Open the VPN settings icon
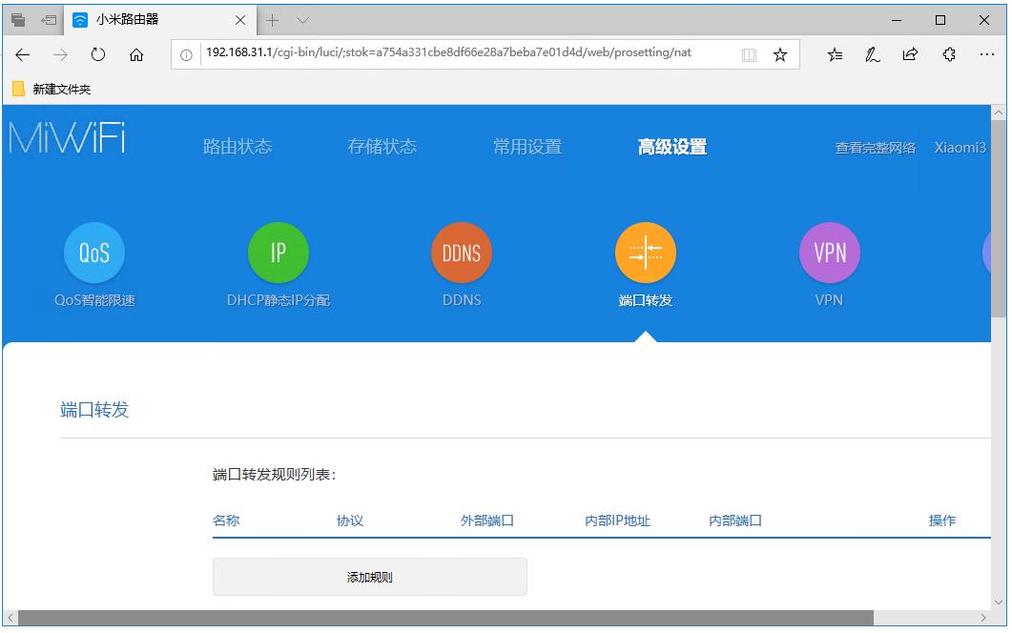Viewport: 1012px width, 633px height. 828,252
